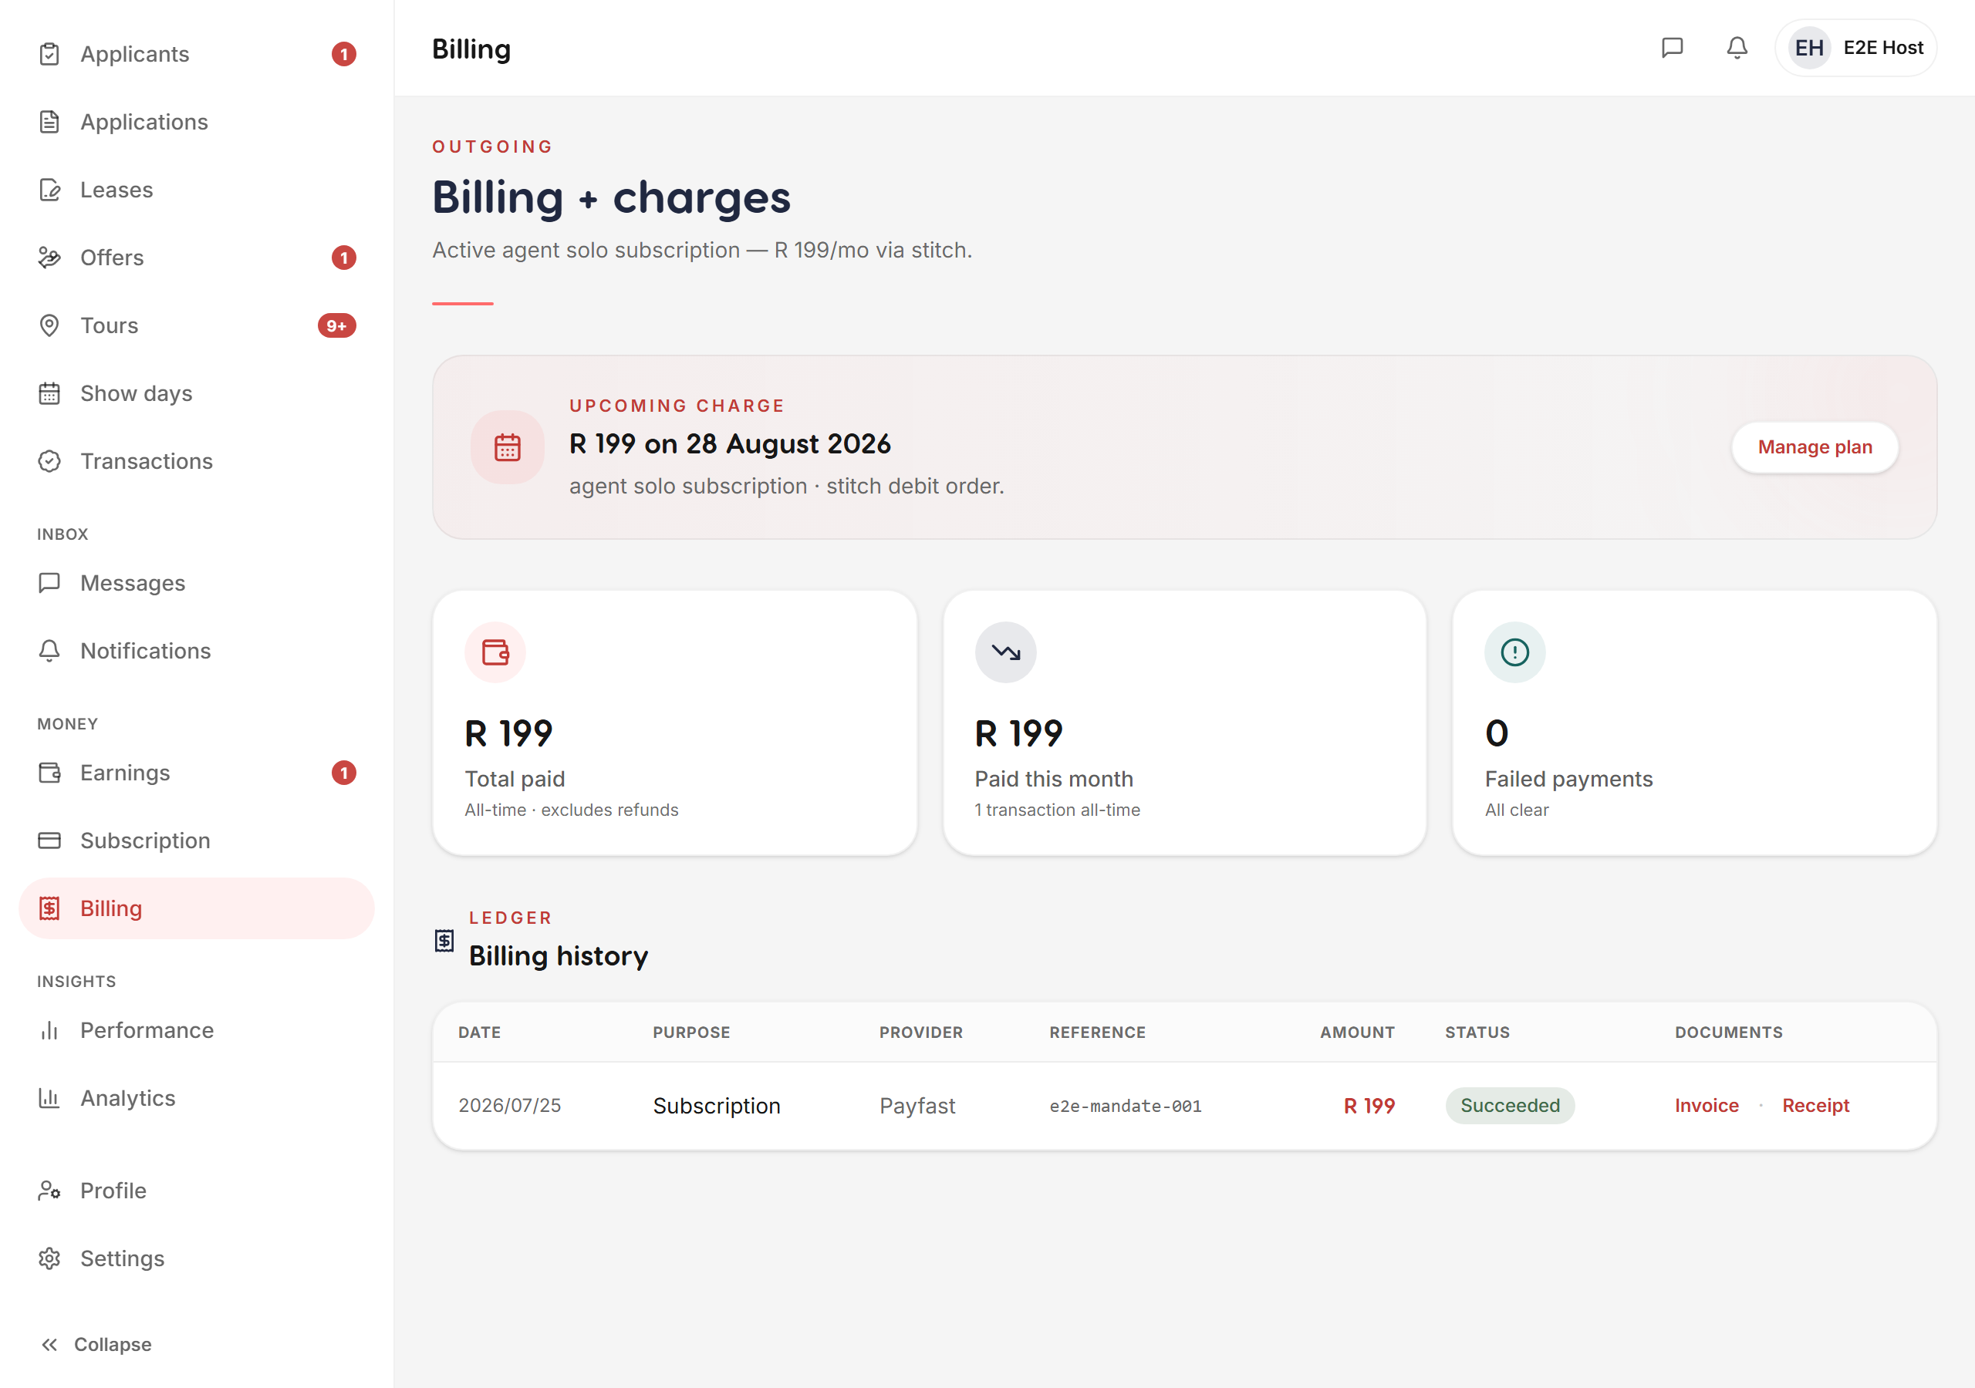Click the Tours map pin icon

click(49, 326)
